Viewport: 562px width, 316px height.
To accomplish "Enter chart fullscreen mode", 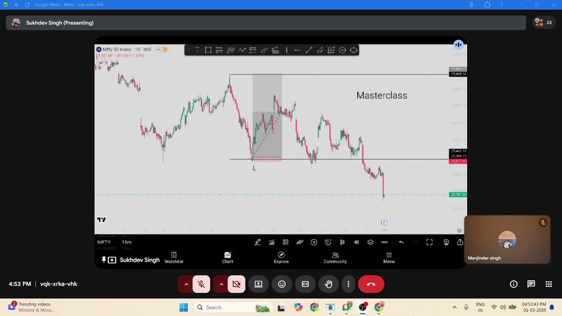I will pos(429,242).
